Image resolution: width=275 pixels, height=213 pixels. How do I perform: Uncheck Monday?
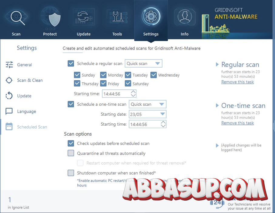coord(103,75)
